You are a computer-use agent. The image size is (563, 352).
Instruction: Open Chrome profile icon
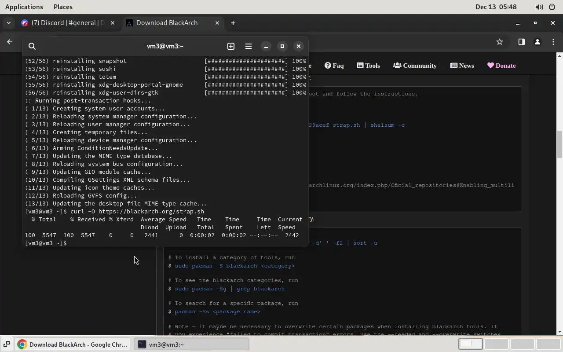pyautogui.click(x=537, y=42)
